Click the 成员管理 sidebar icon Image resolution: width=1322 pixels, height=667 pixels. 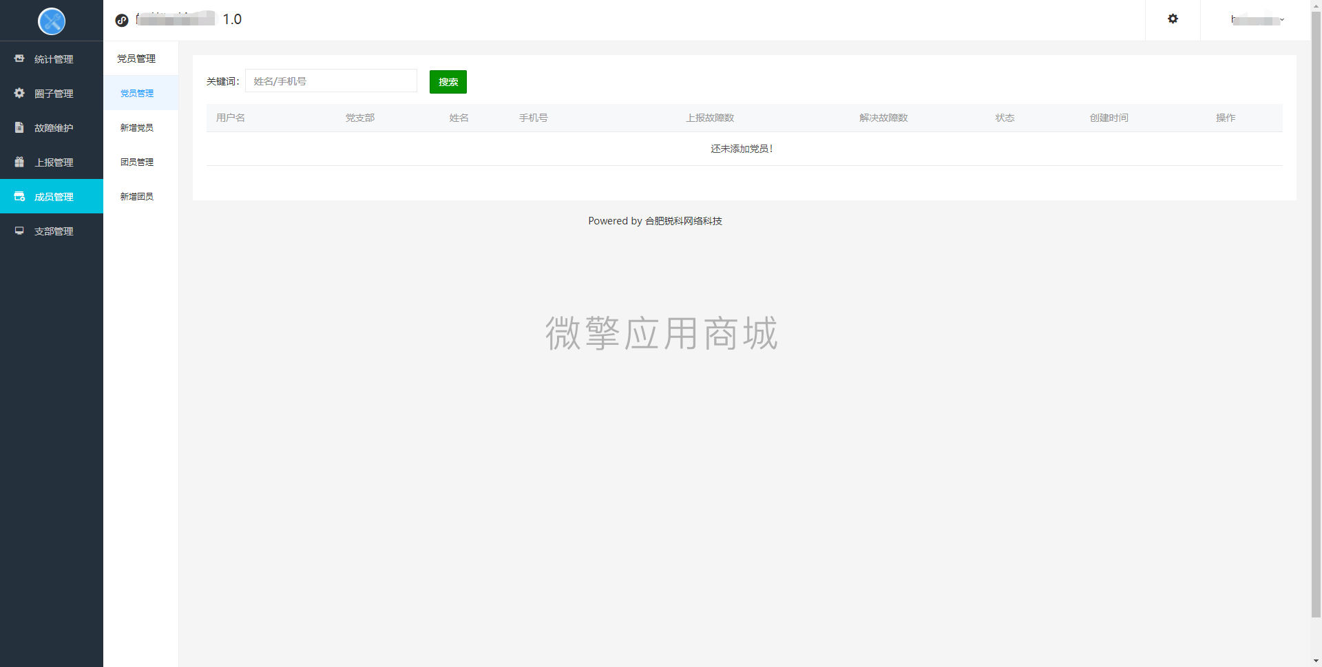click(x=19, y=196)
